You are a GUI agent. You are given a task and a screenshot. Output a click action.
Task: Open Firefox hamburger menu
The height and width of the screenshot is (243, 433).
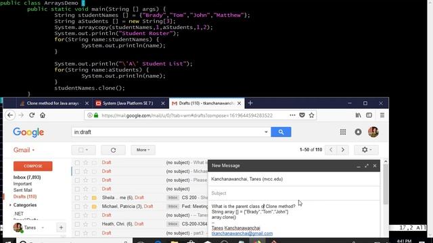coord(382,115)
